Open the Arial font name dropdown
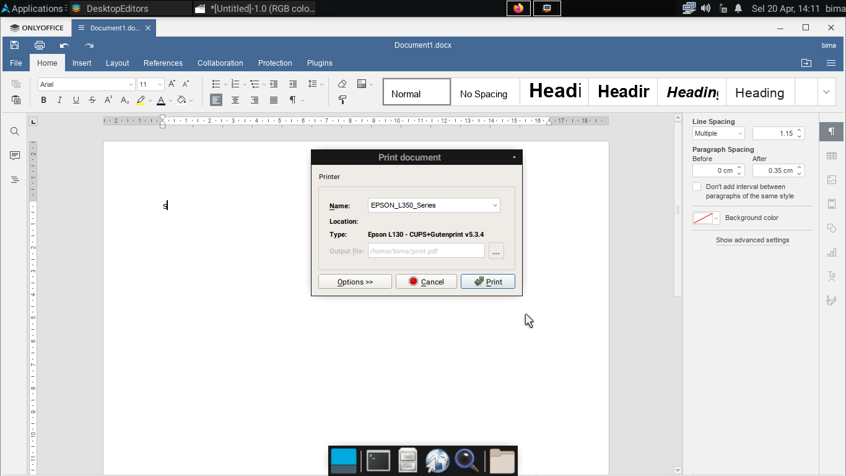 tap(131, 84)
